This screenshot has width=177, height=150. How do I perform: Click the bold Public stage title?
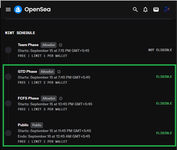pos(23,125)
